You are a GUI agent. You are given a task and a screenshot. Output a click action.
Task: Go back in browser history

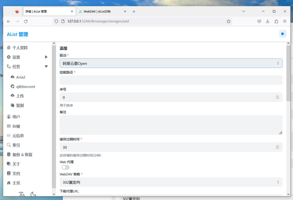9,21
